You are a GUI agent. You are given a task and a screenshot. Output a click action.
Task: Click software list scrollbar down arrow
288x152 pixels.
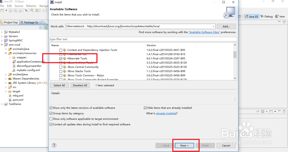[235, 78]
